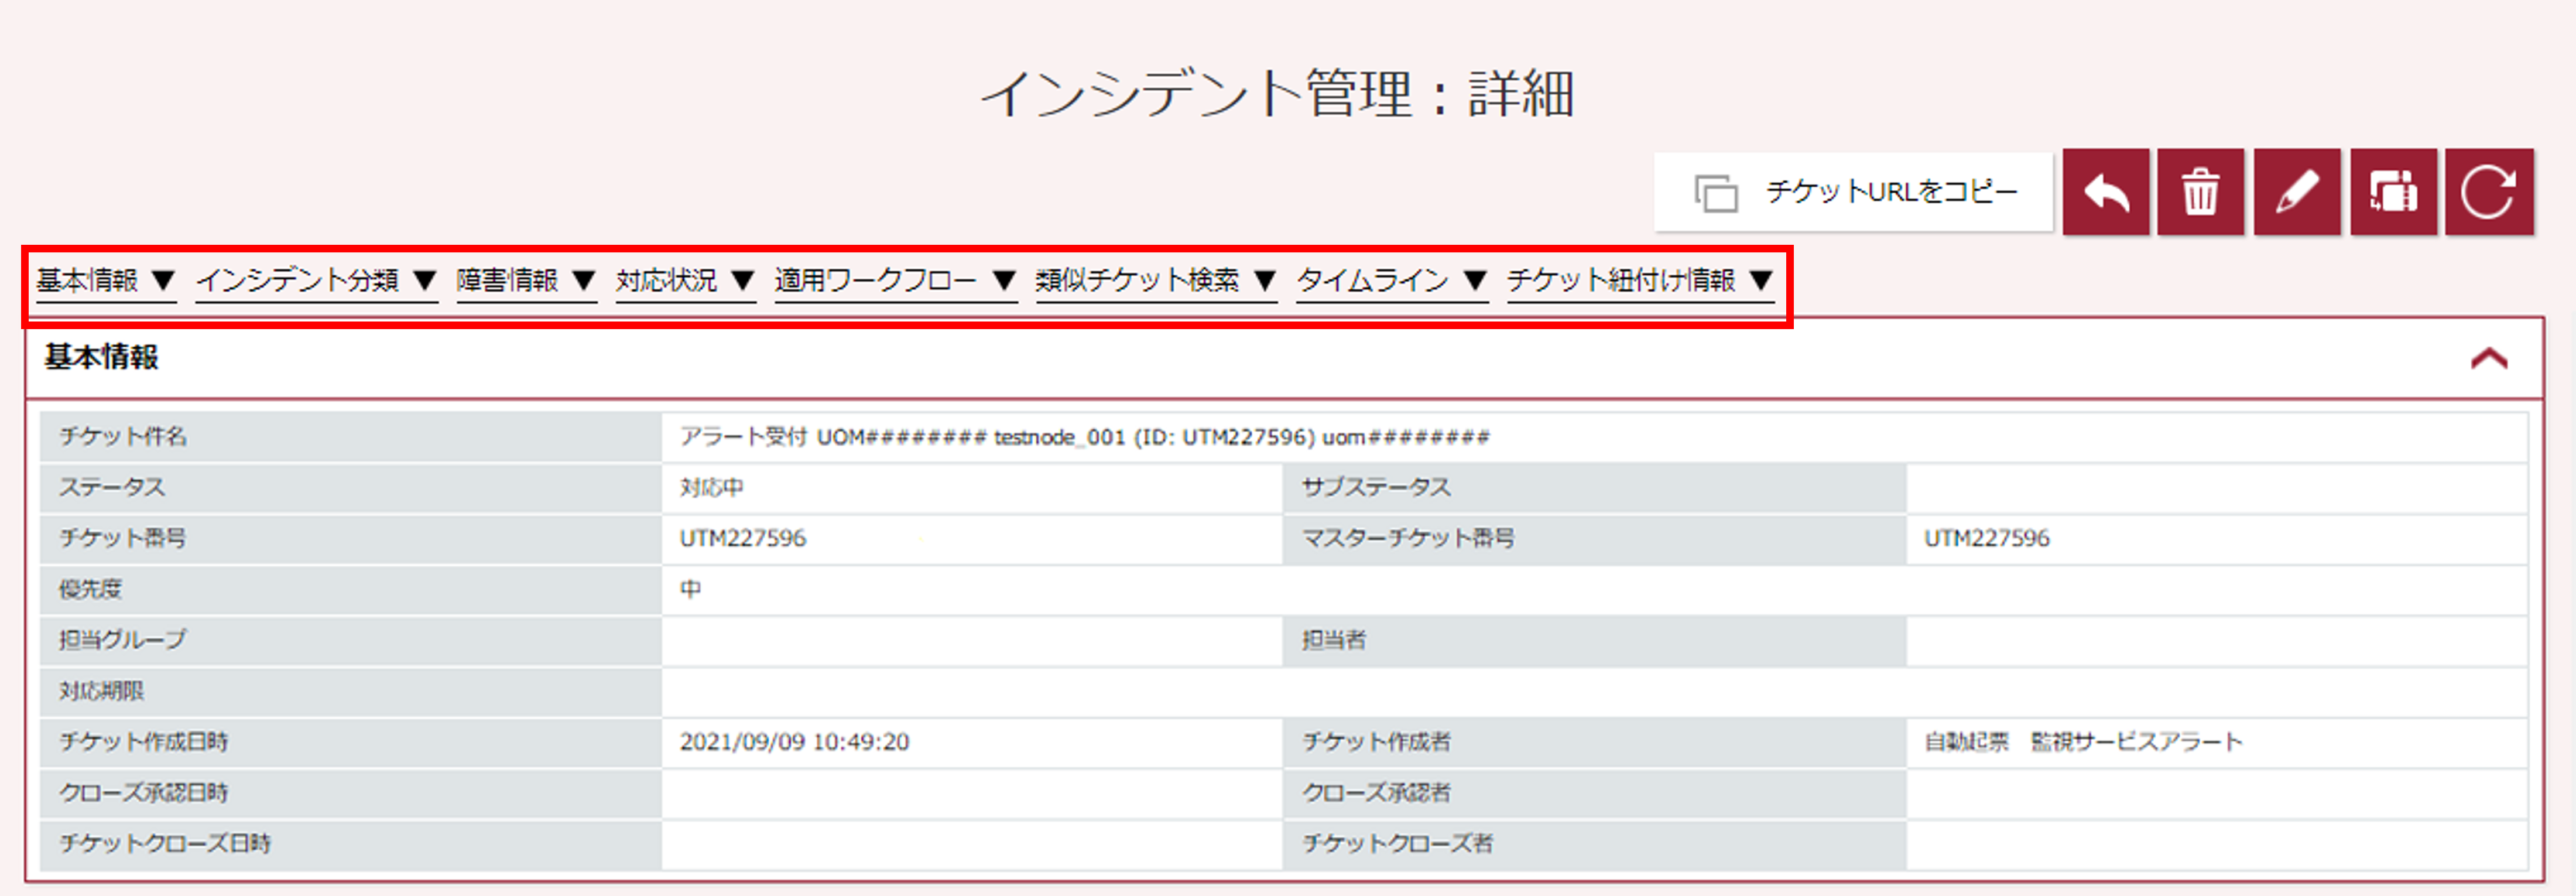Click the 対応期限 label cell

[350, 691]
